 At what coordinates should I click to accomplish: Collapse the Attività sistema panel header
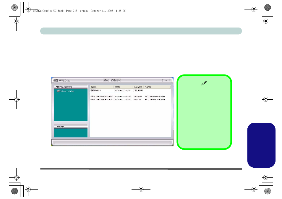(71, 87)
